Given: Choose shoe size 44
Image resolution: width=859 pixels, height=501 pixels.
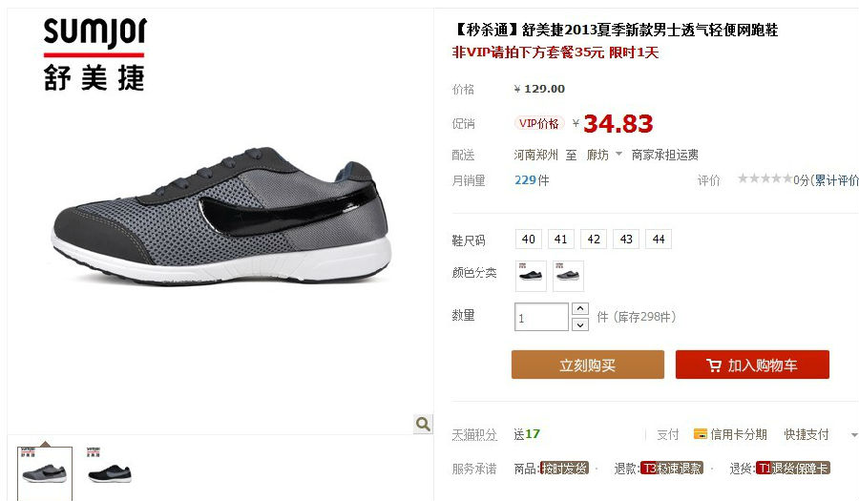Looking at the screenshot, I should 659,240.
